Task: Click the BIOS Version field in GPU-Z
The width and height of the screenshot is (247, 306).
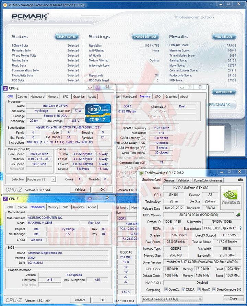Action: [x=198, y=215]
